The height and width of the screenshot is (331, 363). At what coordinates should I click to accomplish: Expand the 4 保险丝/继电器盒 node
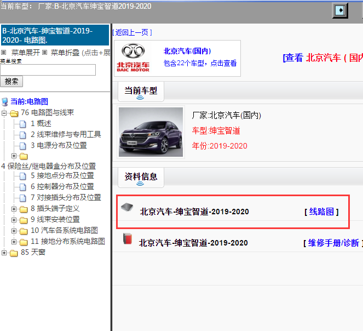click(14, 156)
